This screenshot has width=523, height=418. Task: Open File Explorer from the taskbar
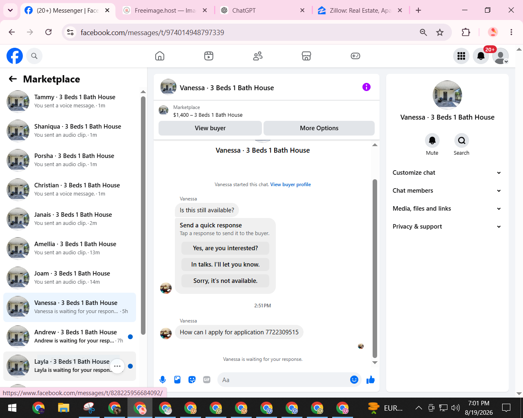[64, 408]
